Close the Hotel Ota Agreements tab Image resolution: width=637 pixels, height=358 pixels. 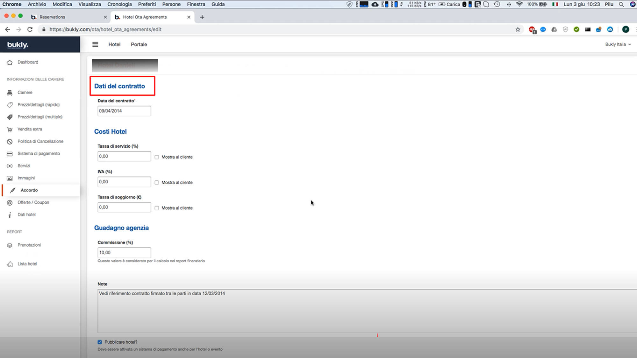coord(189,17)
